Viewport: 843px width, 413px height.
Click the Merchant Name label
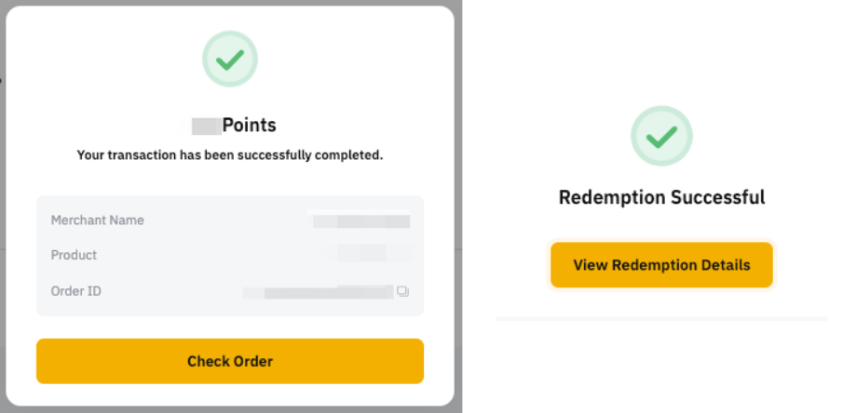pos(97,220)
